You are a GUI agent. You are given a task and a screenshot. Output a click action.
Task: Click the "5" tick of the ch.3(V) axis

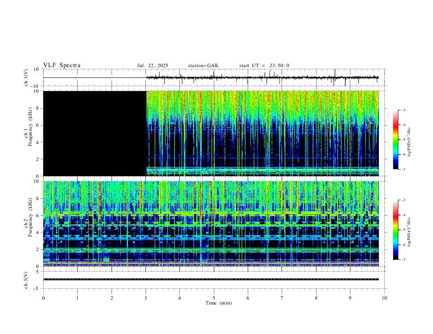(x=38, y=271)
